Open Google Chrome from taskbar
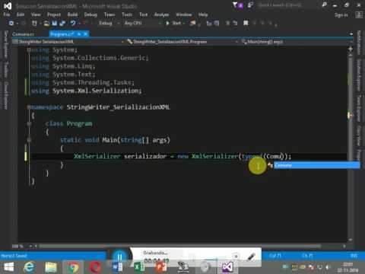Viewport: 365px width, 274px height. point(74,267)
